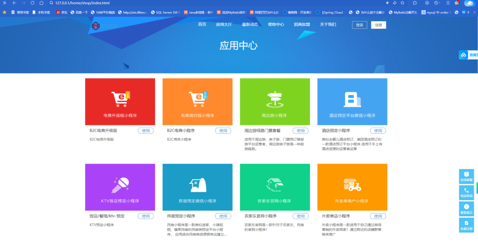Open the orange 外卖单商户小程序 card
Viewport: 478px width, 249px height.
click(x=352, y=187)
